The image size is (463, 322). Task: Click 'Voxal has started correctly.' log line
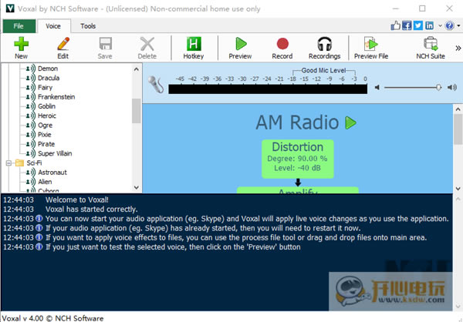click(92, 209)
